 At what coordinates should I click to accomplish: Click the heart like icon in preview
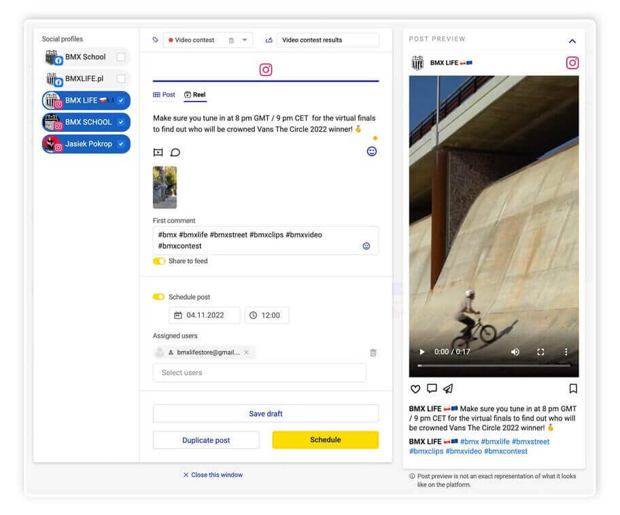tap(415, 389)
